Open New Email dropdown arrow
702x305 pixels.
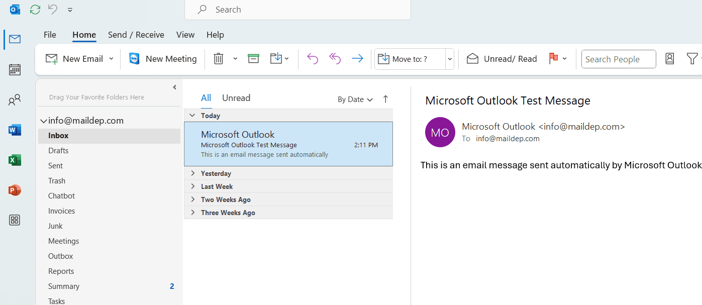click(x=111, y=59)
